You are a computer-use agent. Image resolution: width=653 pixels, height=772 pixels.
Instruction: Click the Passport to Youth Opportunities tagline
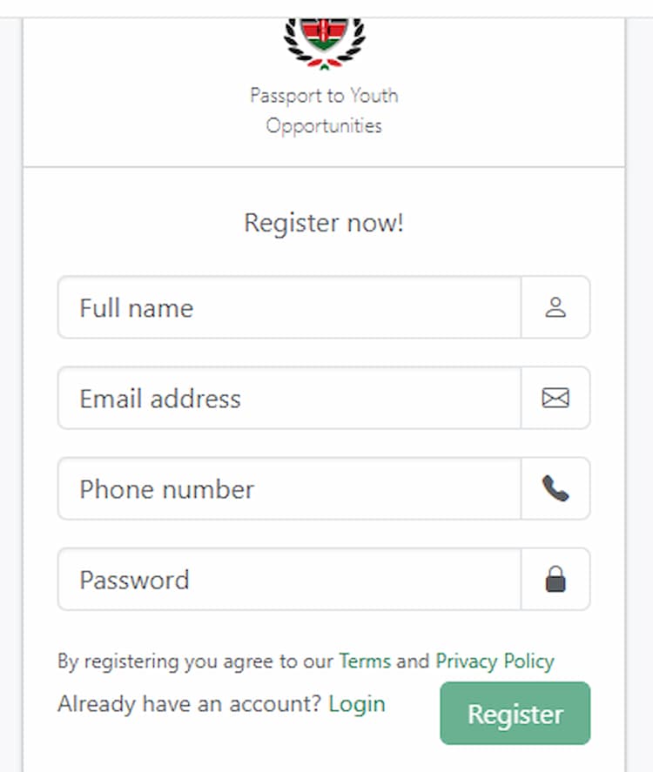322,110
